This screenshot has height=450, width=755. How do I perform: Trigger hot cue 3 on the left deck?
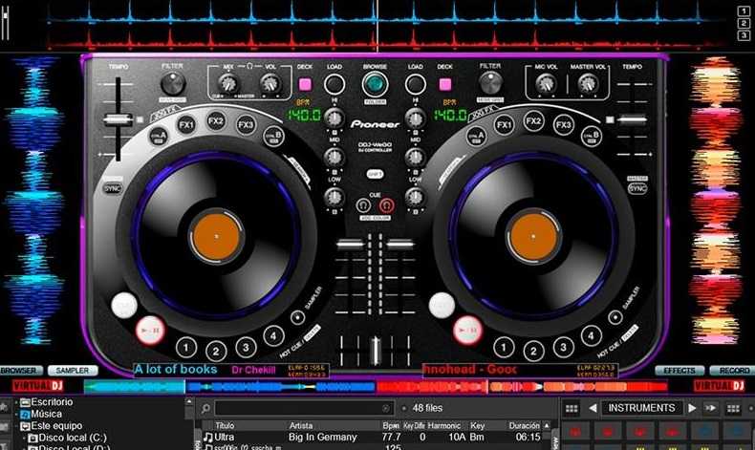click(x=246, y=347)
